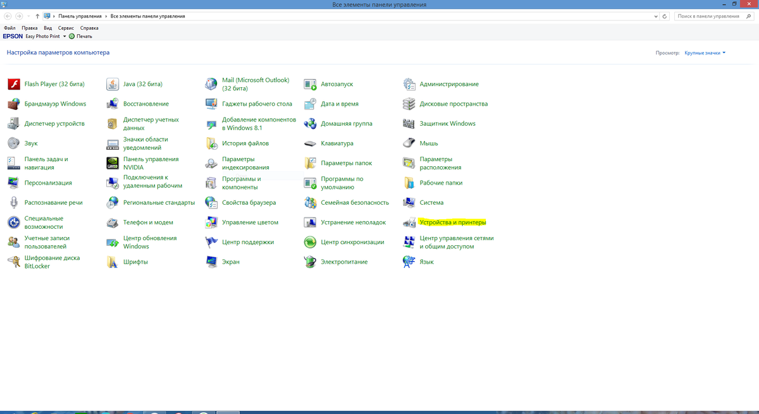Click the Распознавание речи microphone icon
This screenshot has width=759, height=414.
tap(14, 203)
